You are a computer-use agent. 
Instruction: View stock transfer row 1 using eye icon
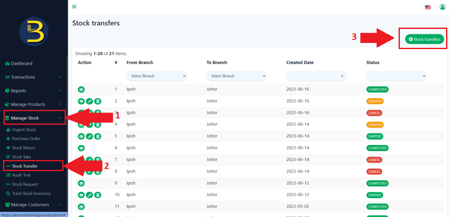click(81, 89)
